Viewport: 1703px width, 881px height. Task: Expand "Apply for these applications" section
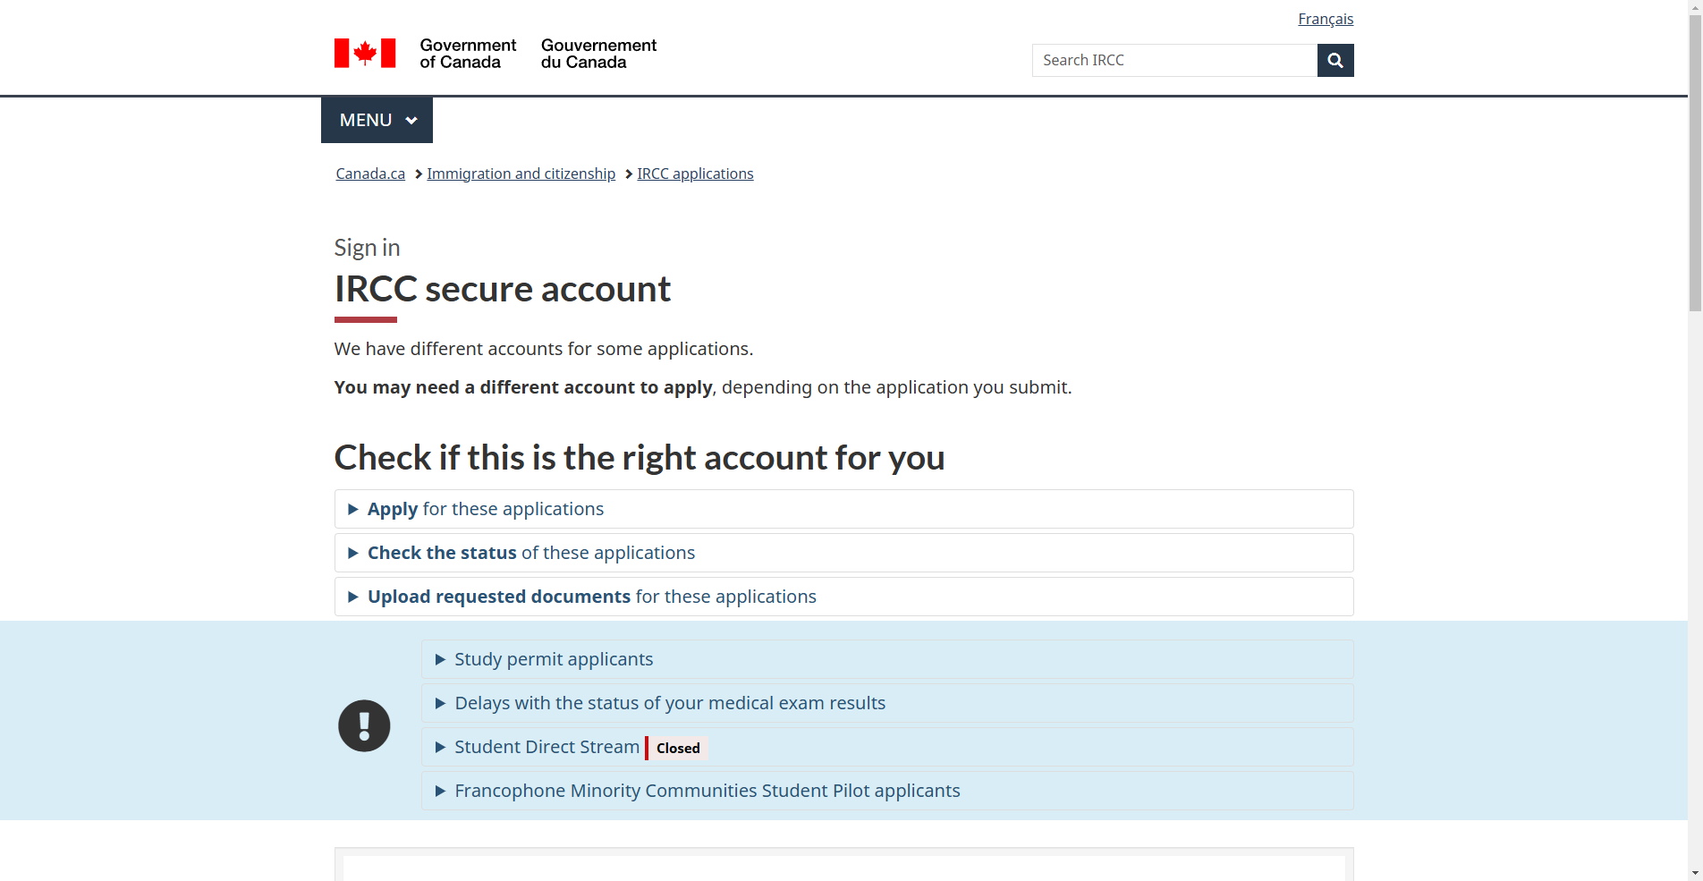click(486, 509)
